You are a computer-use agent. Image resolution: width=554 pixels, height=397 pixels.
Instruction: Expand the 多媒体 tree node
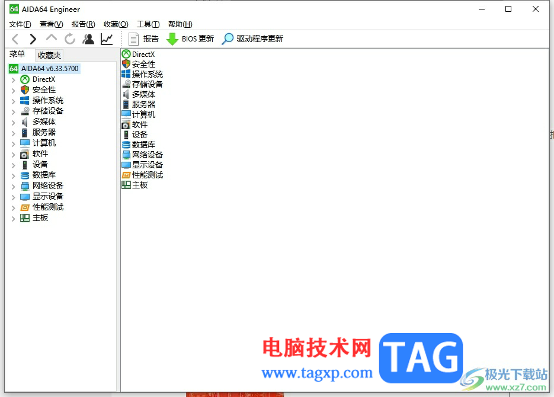(14, 123)
